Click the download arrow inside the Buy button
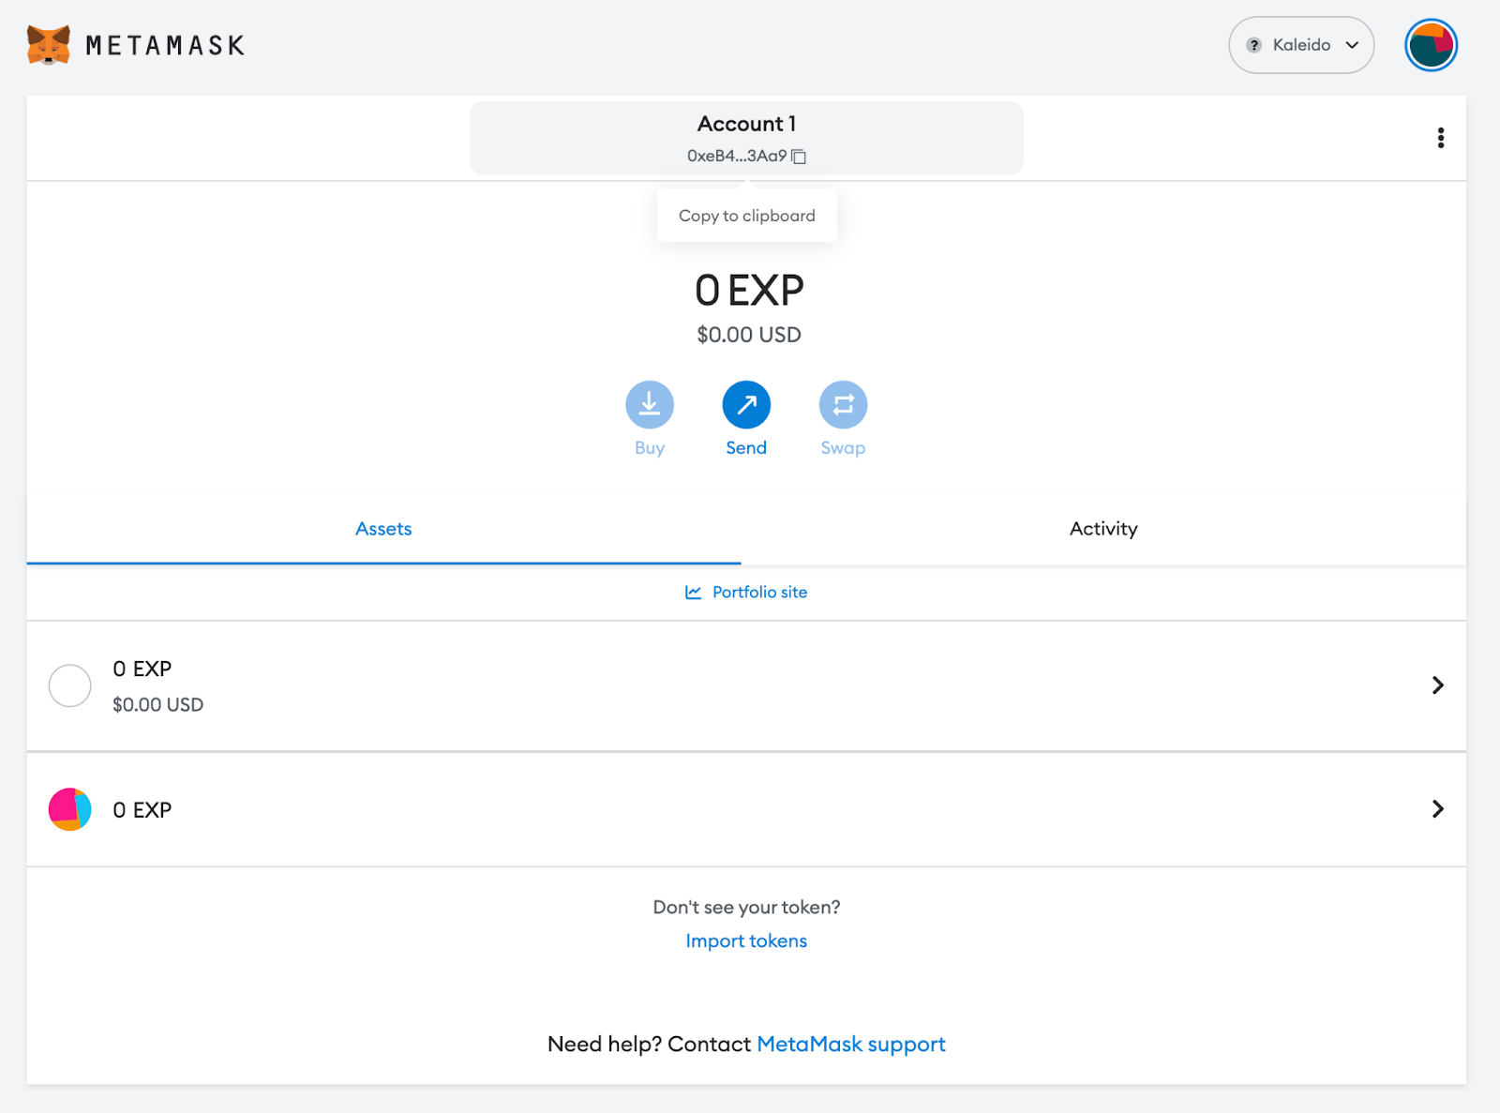Viewport: 1500px width, 1113px height. coord(649,404)
